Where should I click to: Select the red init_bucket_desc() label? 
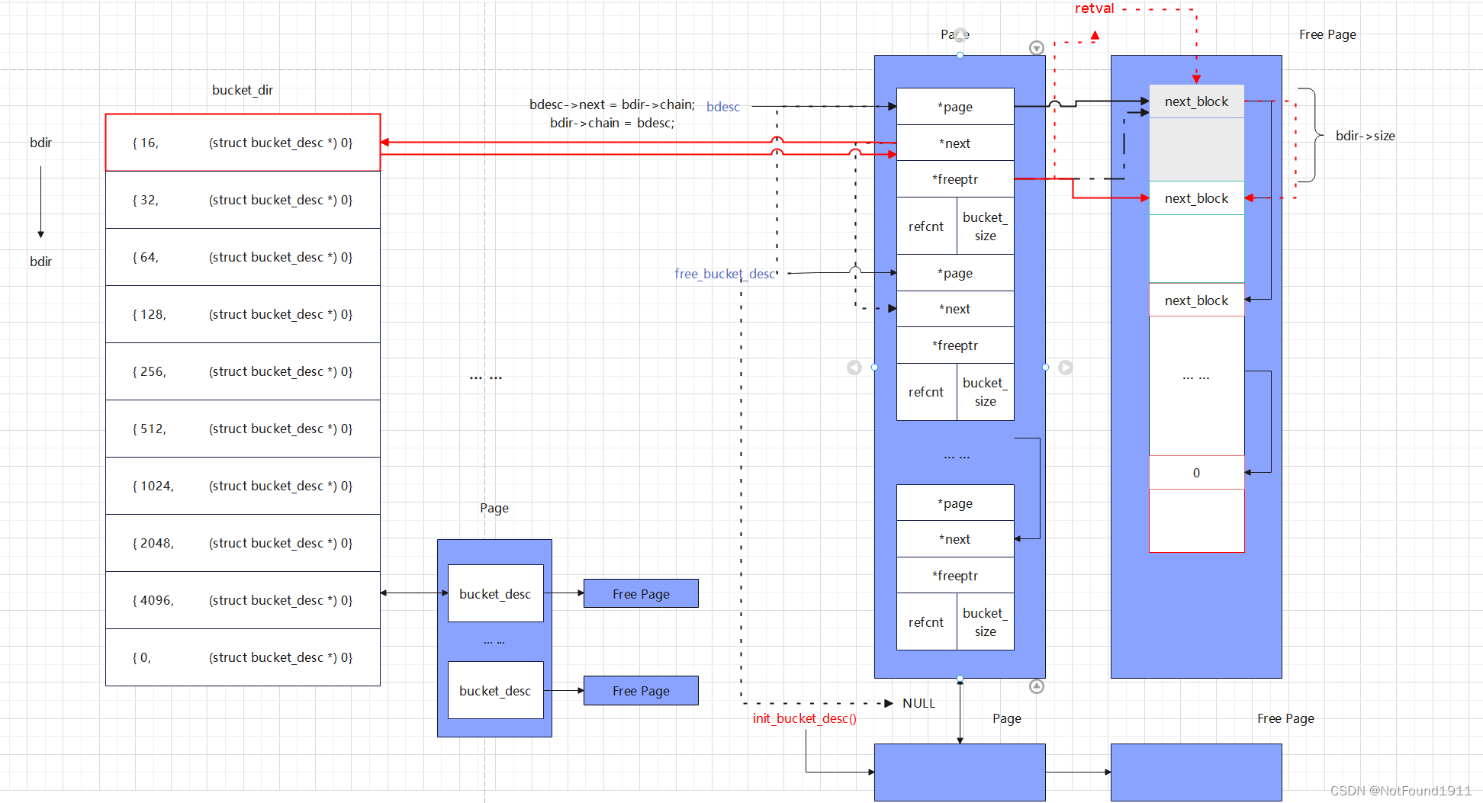[805, 718]
